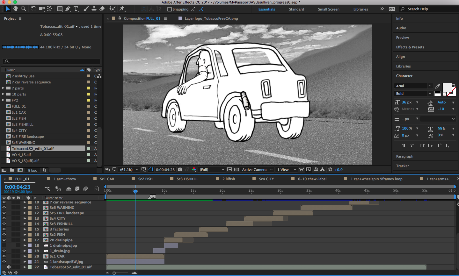Select the Puppet Pin tool
This screenshot has height=276, width=459.
[122, 9]
